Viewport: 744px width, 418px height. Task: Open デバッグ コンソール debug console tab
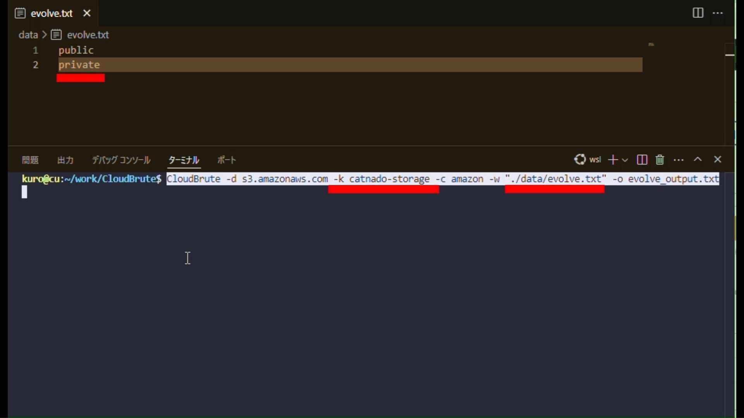coord(121,160)
